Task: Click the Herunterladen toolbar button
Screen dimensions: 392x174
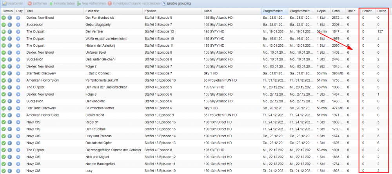Action: pos(62,4)
